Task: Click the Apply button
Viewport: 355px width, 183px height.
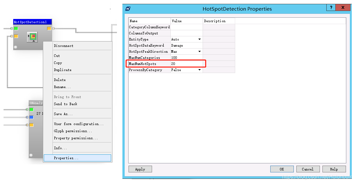Action: (x=140, y=169)
